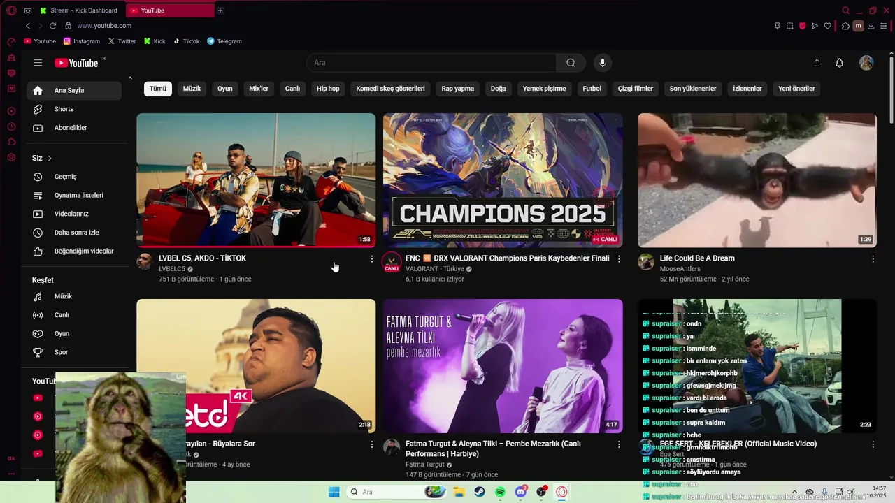Click the search magnifier button

pos(571,63)
